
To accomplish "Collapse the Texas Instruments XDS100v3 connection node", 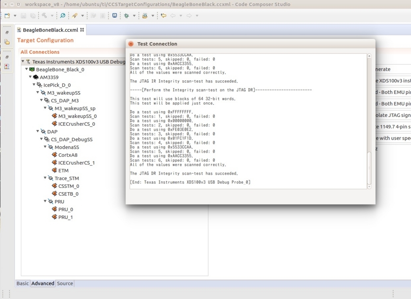I will click(x=23, y=61).
